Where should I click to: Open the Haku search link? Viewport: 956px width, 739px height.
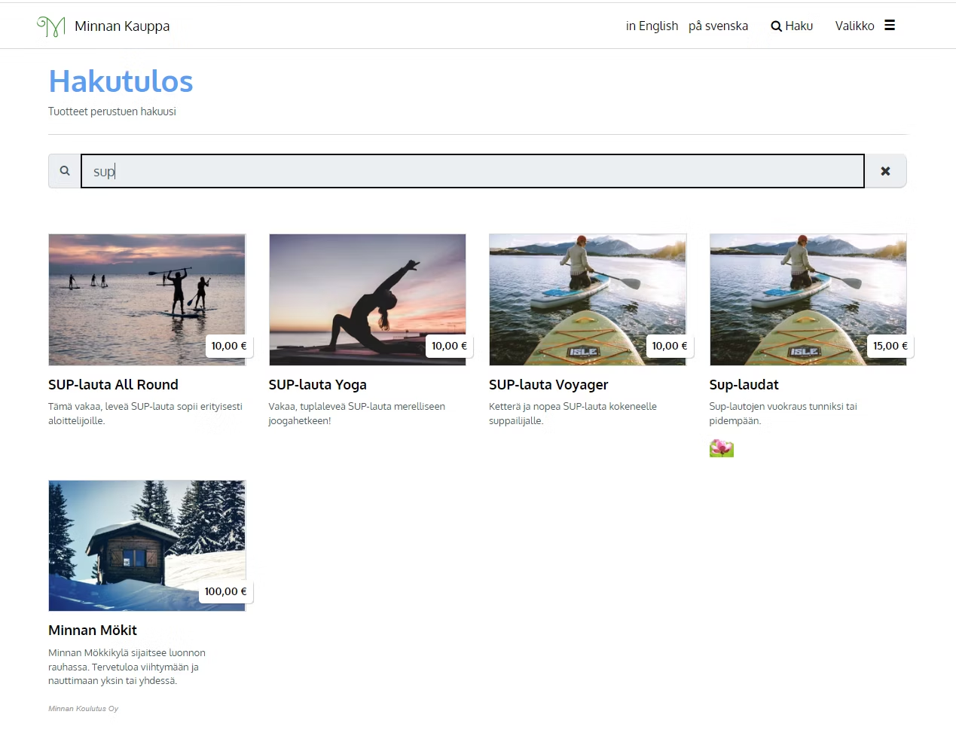coord(792,26)
